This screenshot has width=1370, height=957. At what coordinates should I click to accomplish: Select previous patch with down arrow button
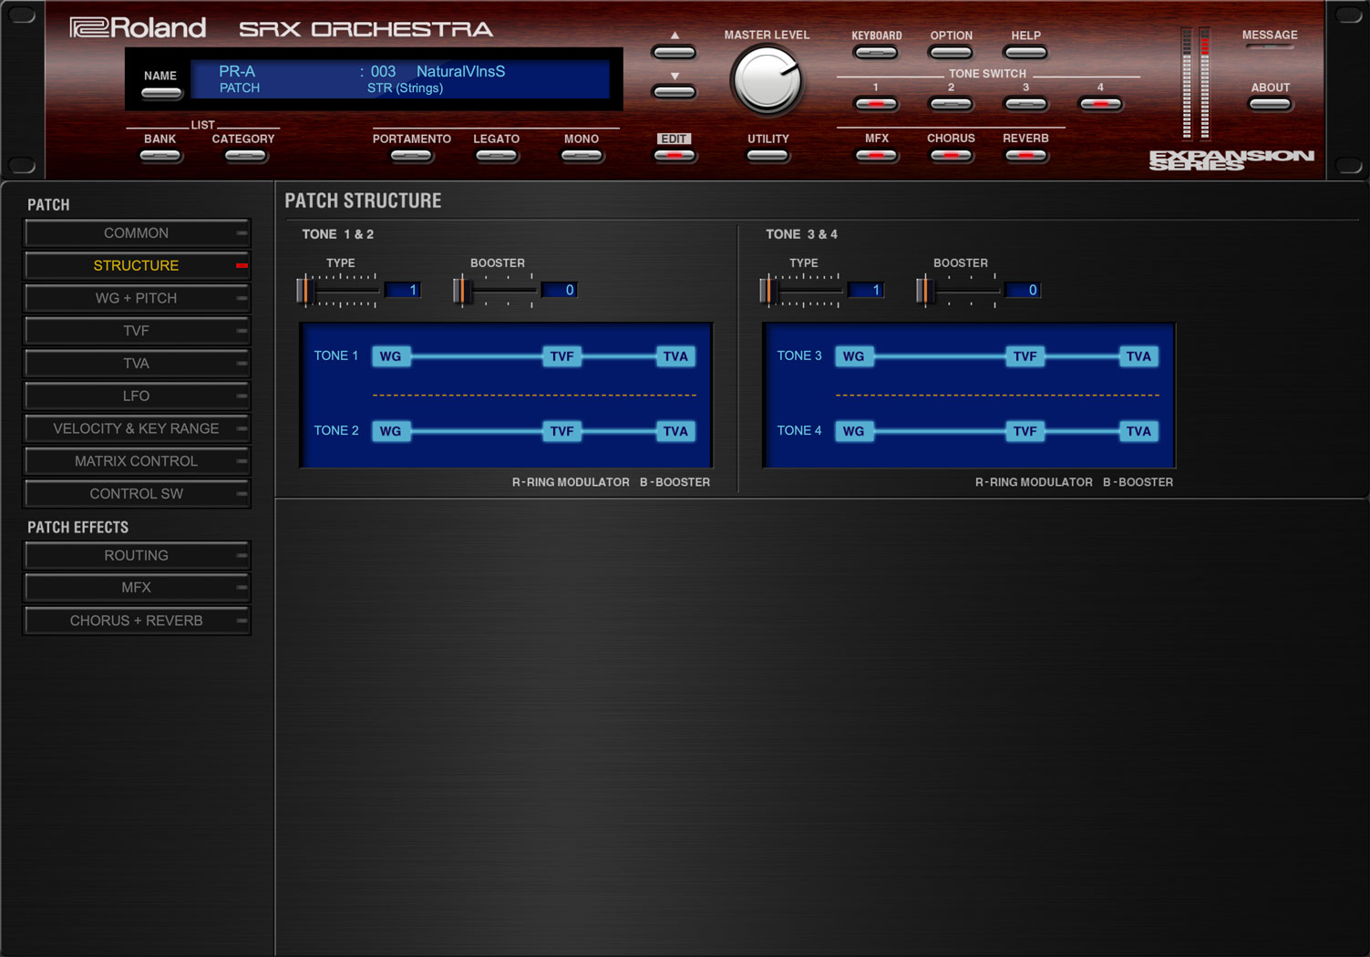(x=675, y=92)
